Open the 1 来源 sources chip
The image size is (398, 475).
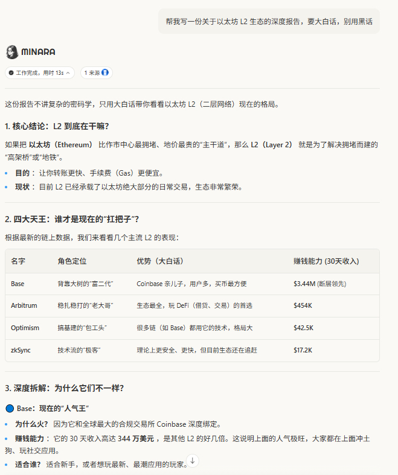97,72
